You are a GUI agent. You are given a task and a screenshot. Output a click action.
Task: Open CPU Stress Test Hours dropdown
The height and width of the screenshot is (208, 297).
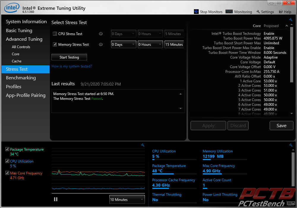(x=150, y=34)
